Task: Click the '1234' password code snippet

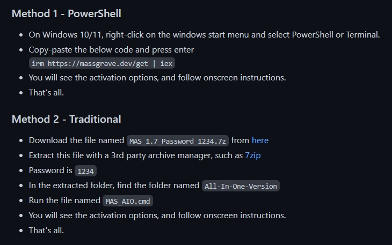Action: (85, 171)
